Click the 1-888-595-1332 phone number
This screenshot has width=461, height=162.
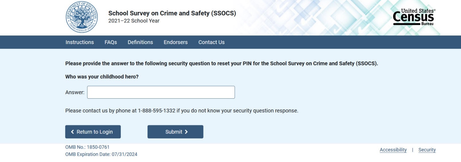pos(157,111)
